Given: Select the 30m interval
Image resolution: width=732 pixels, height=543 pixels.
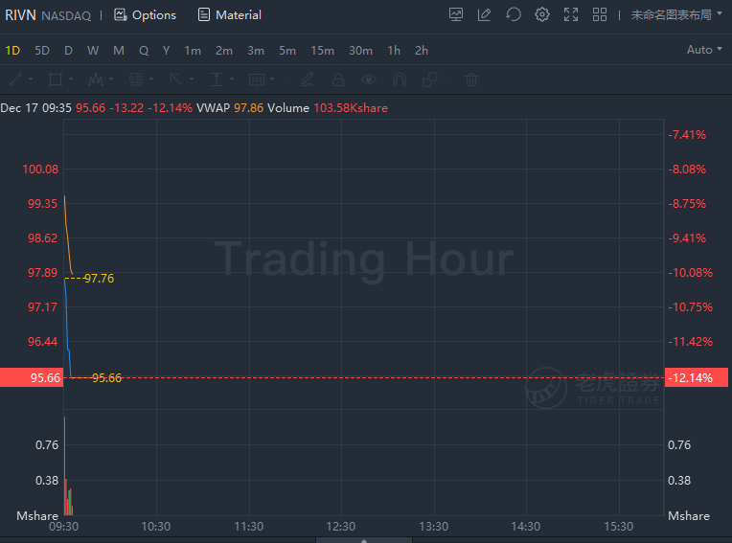Looking at the screenshot, I should [x=361, y=51].
